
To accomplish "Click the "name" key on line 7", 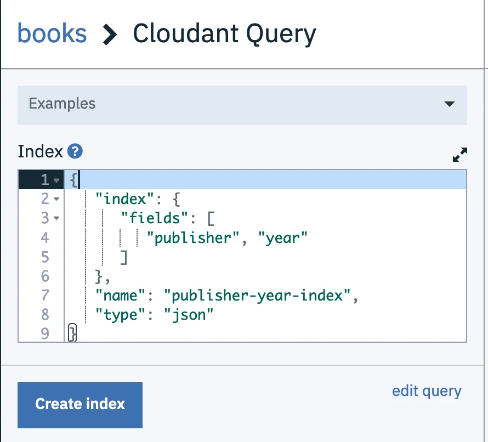I will (x=120, y=296).
